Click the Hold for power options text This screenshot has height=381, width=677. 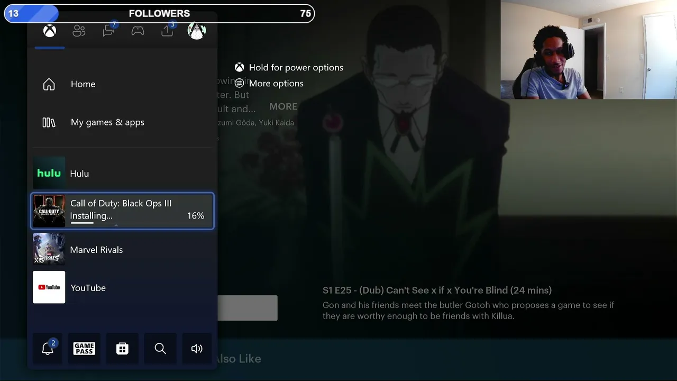pyautogui.click(x=296, y=67)
